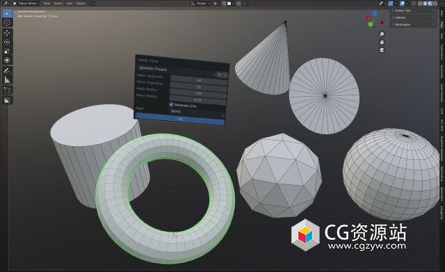Click the blue Z axis gizmo ball
Viewport: 445px width, 272px height.
(375, 13)
